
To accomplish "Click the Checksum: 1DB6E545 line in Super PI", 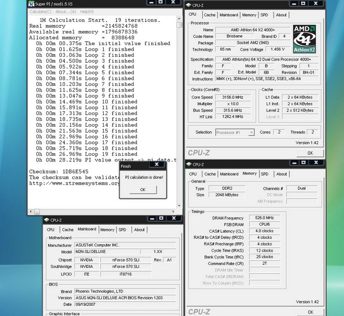I will point(59,171).
